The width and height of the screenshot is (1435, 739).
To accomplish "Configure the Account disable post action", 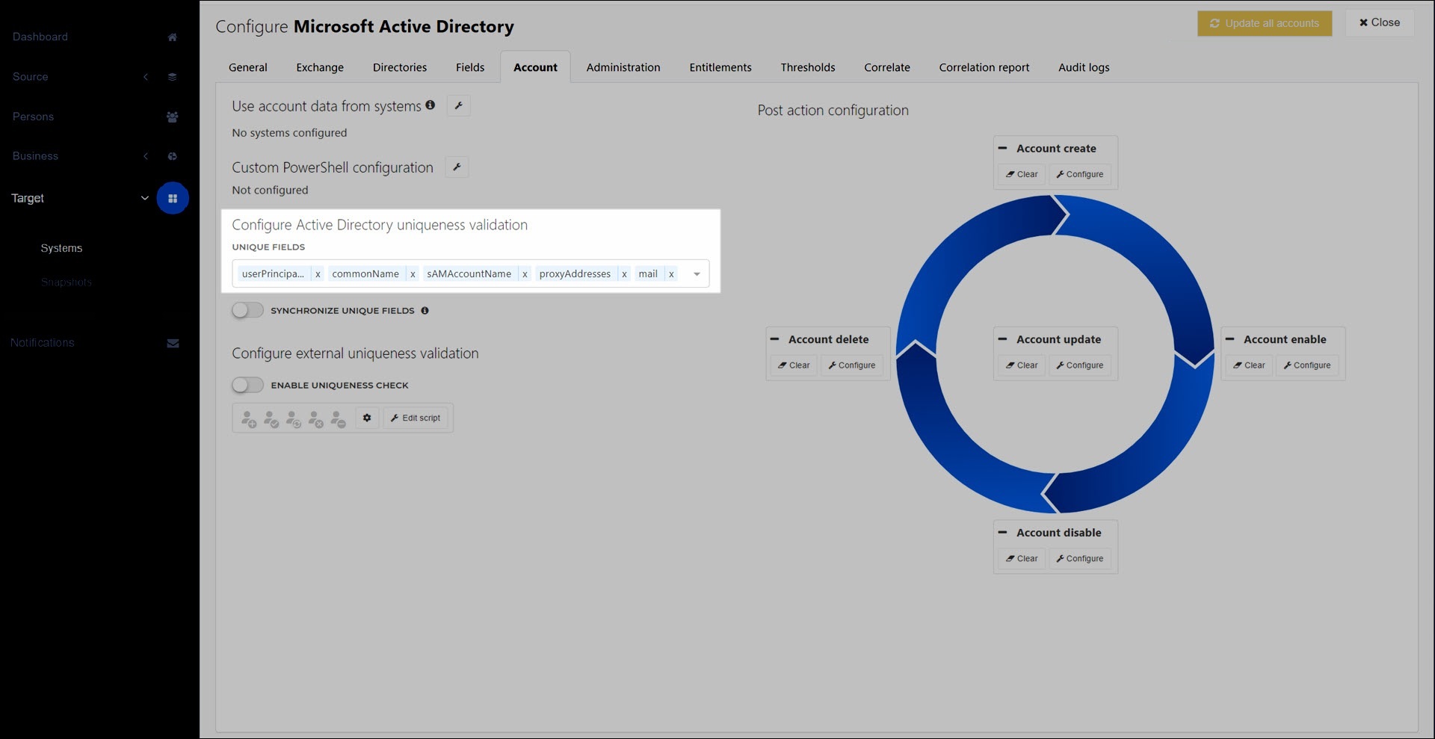I will [x=1080, y=558].
